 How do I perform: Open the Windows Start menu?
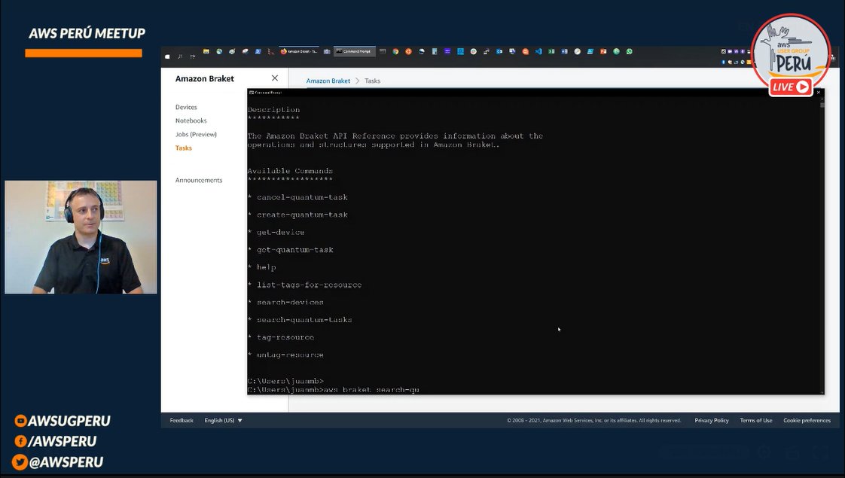click(x=168, y=56)
